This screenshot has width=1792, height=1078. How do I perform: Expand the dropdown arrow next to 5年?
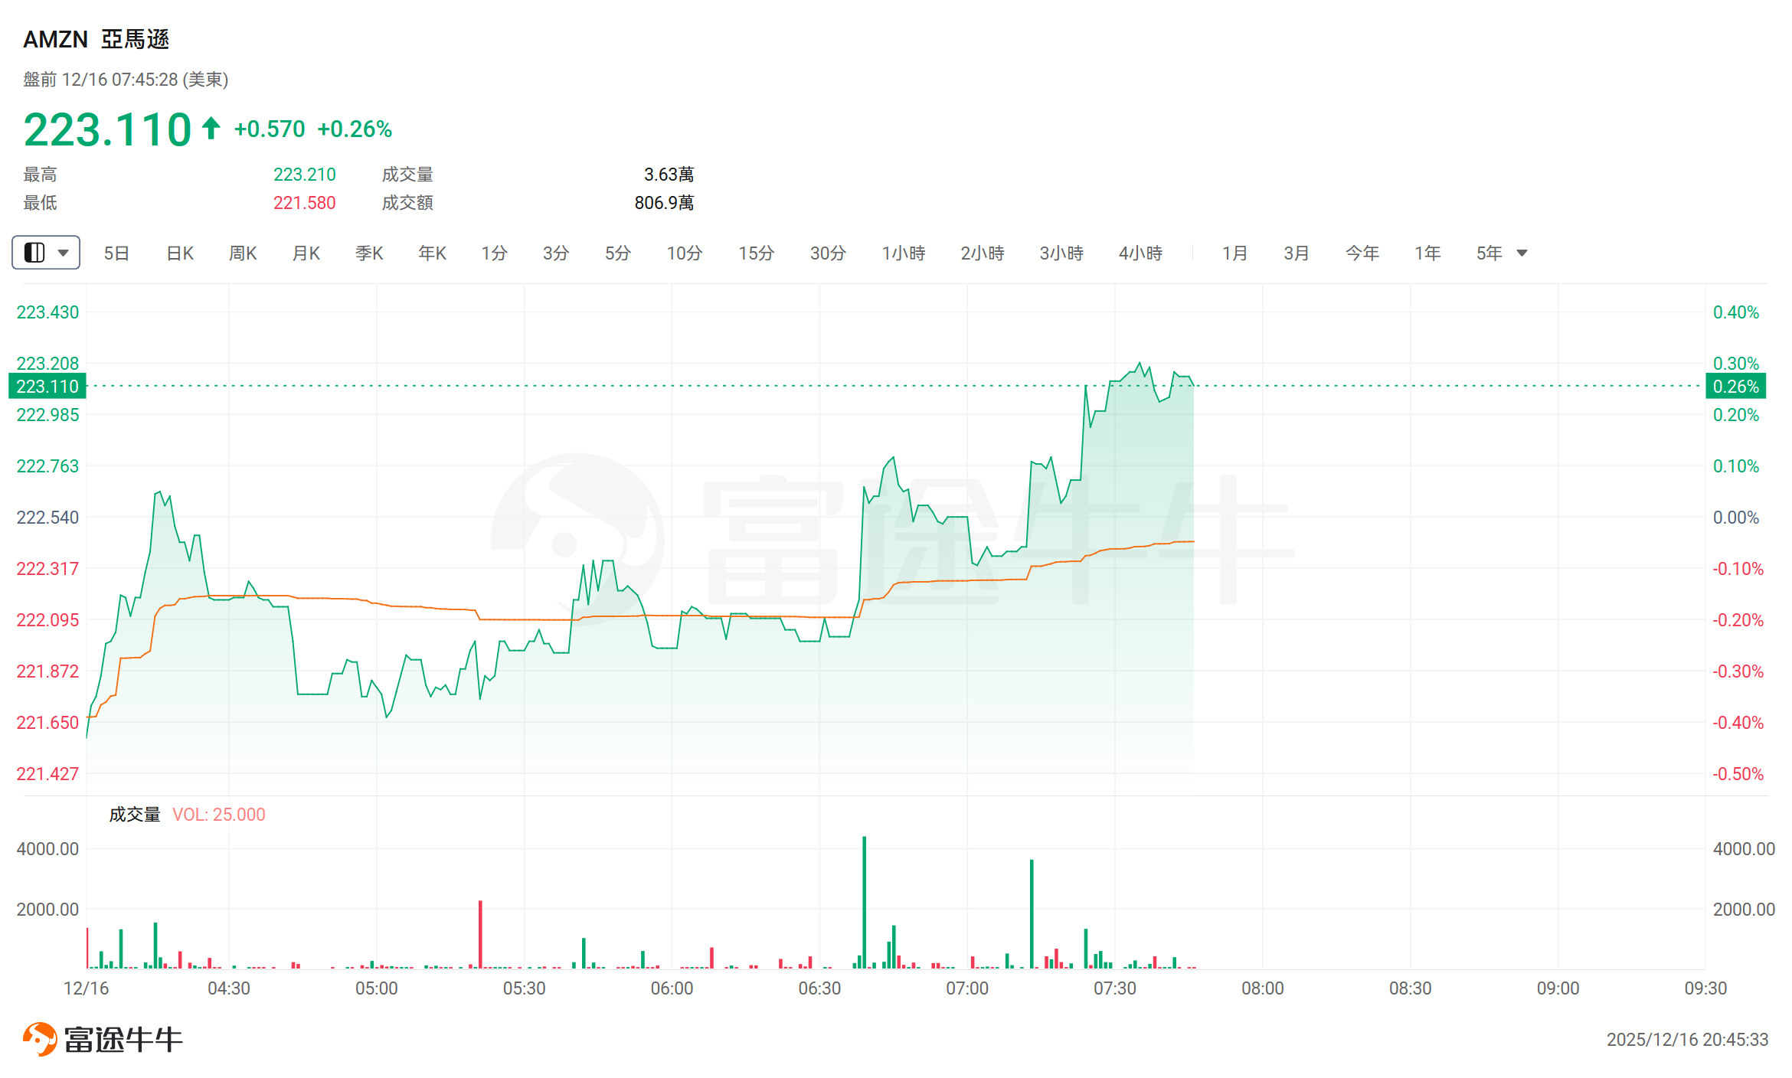click(1522, 253)
